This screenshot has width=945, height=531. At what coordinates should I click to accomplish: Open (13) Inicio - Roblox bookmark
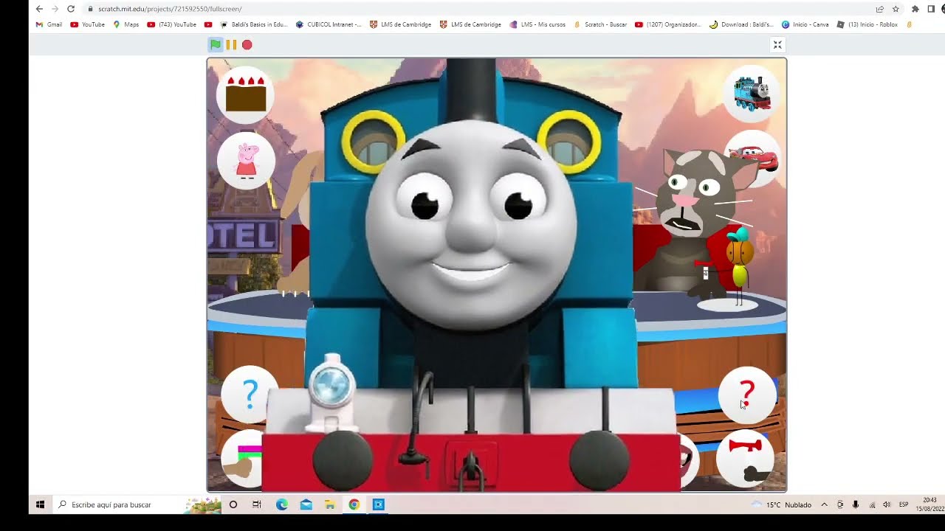(x=867, y=24)
